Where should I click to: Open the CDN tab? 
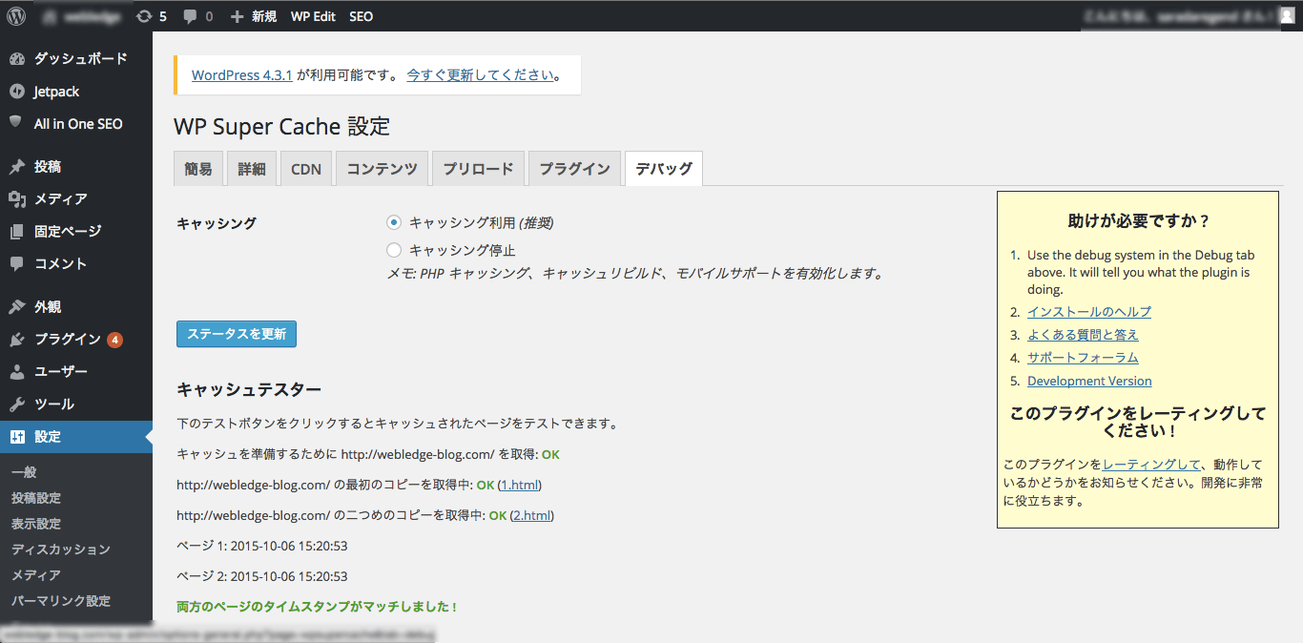[x=306, y=169]
